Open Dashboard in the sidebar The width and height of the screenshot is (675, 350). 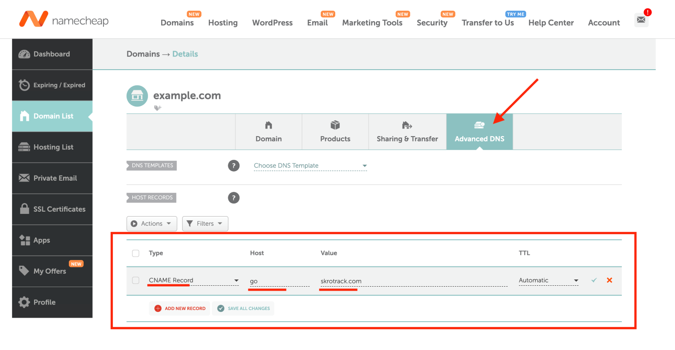click(x=52, y=54)
